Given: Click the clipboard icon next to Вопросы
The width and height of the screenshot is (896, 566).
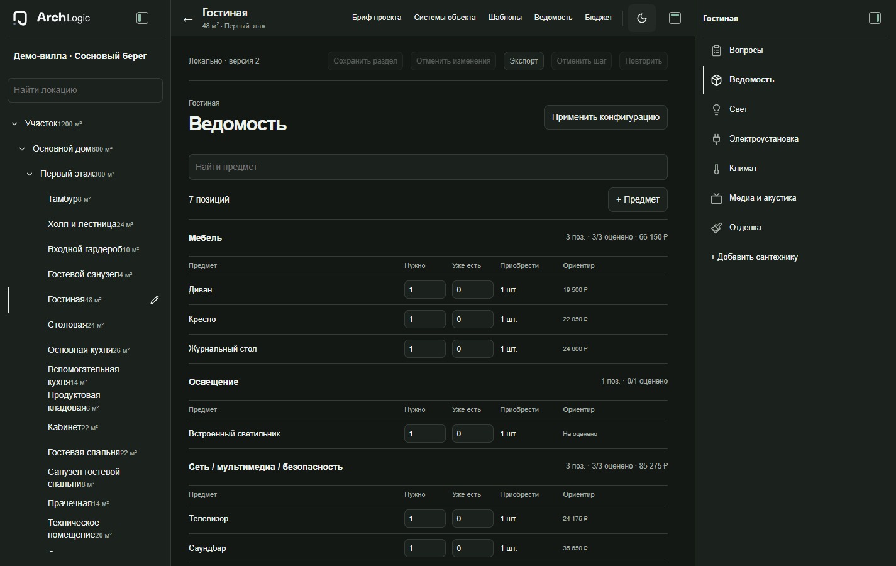Looking at the screenshot, I should click(x=716, y=50).
